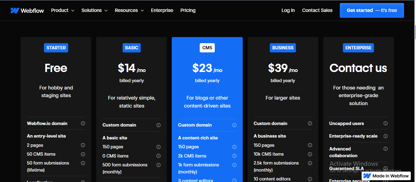Open the Pricing page
This screenshot has height=182, width=416.
pyautogui.click(x=188, y=10)
